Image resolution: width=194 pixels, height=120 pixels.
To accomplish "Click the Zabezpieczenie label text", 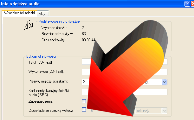I will pos(41,101).
